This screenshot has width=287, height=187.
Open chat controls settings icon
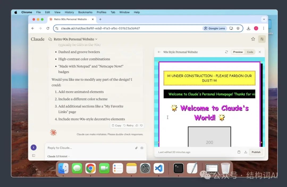pyautogui.click(x=262, y=39)
